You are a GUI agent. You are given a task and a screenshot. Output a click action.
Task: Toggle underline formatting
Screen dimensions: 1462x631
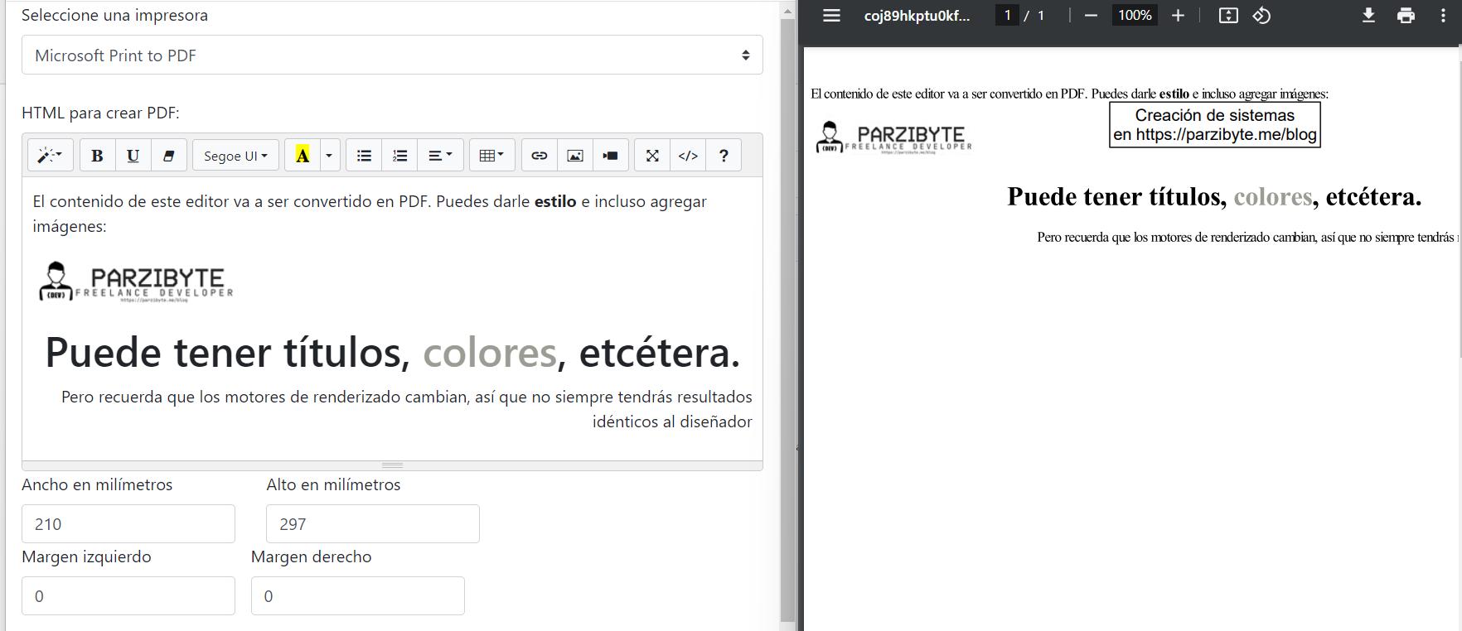(133, 156)
